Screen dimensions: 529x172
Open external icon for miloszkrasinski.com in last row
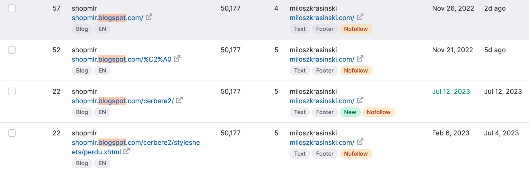click(x=360, y=142)
